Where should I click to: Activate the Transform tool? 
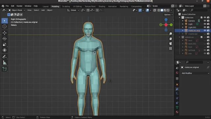5,50
